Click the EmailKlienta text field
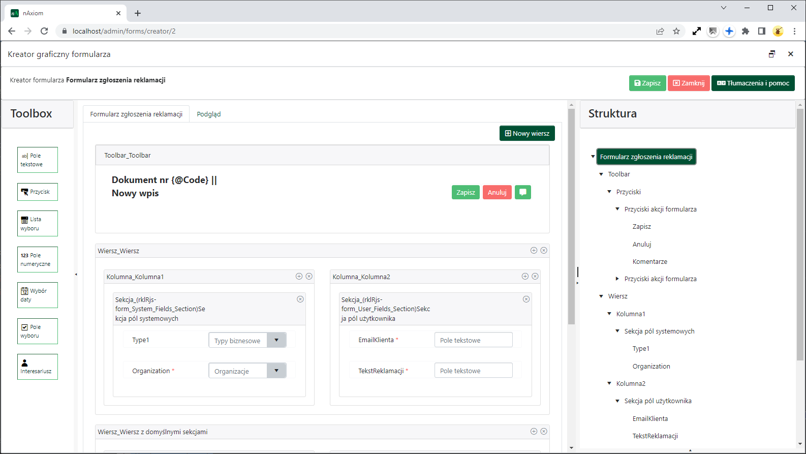This screenshot has height=454, width=806. (x=473, y=340)
